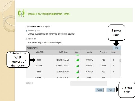This screenshot has height=101, width=135.
Task: Click the Security column header
Action: [x=89, y=52]
